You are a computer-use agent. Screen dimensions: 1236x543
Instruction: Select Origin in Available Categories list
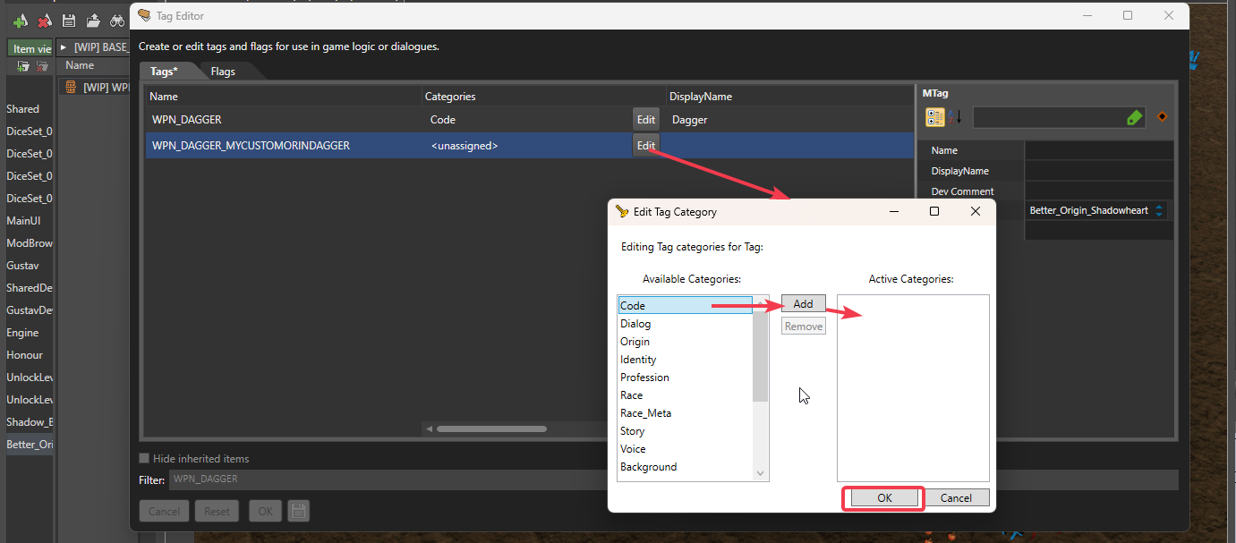tap(635, 342)
